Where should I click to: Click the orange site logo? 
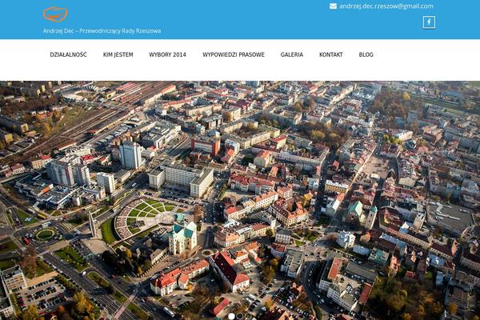55,14
